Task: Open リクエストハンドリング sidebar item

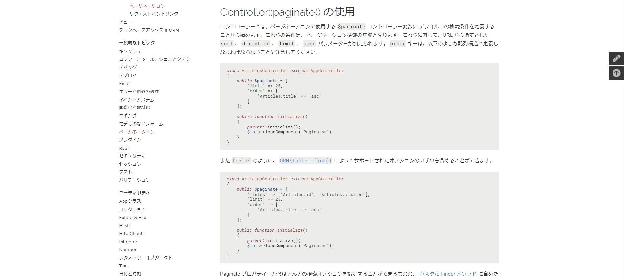Action: 154,14
